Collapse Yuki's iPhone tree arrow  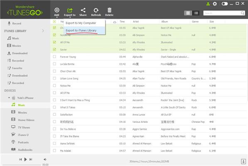[9, 98]
